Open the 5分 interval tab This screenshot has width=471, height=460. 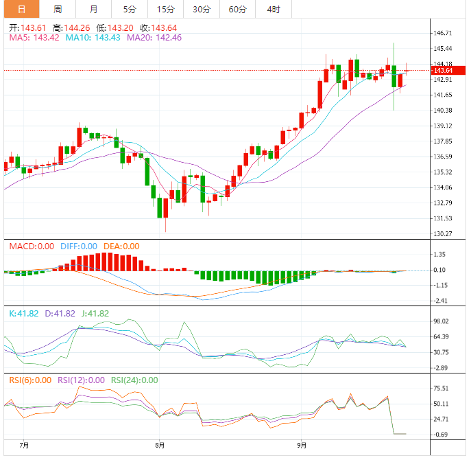click(130, 9)
